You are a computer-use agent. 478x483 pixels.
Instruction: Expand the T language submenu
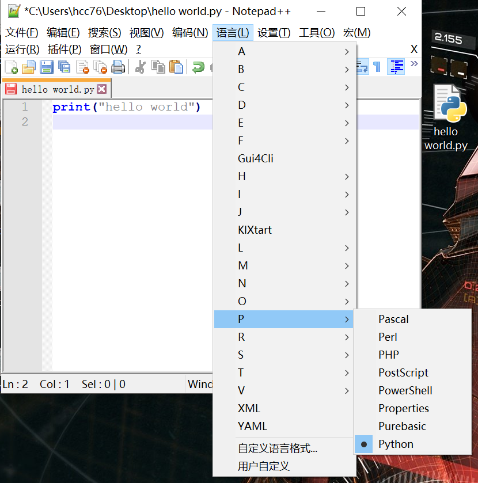pos(283,372)
